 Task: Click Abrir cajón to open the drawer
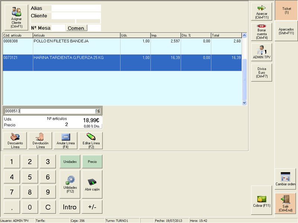[92, 184]
